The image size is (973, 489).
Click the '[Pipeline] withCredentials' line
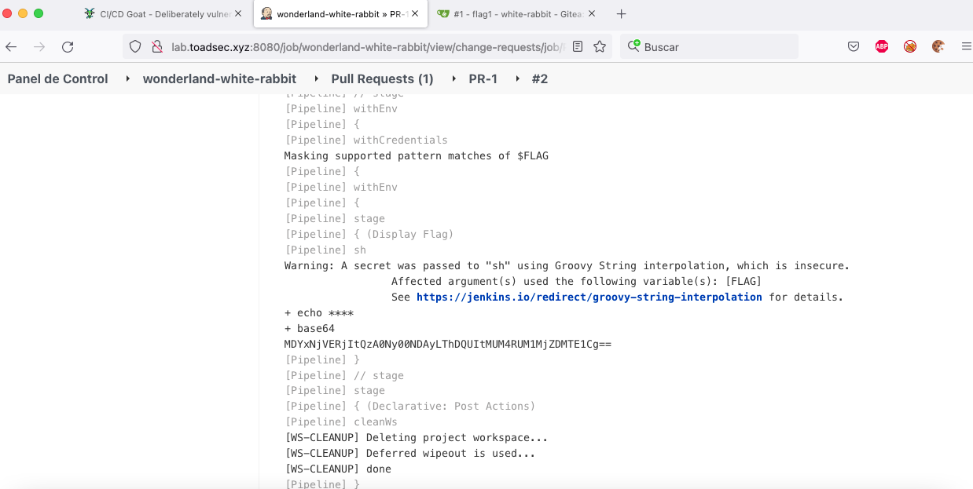[x=366, y=140]
